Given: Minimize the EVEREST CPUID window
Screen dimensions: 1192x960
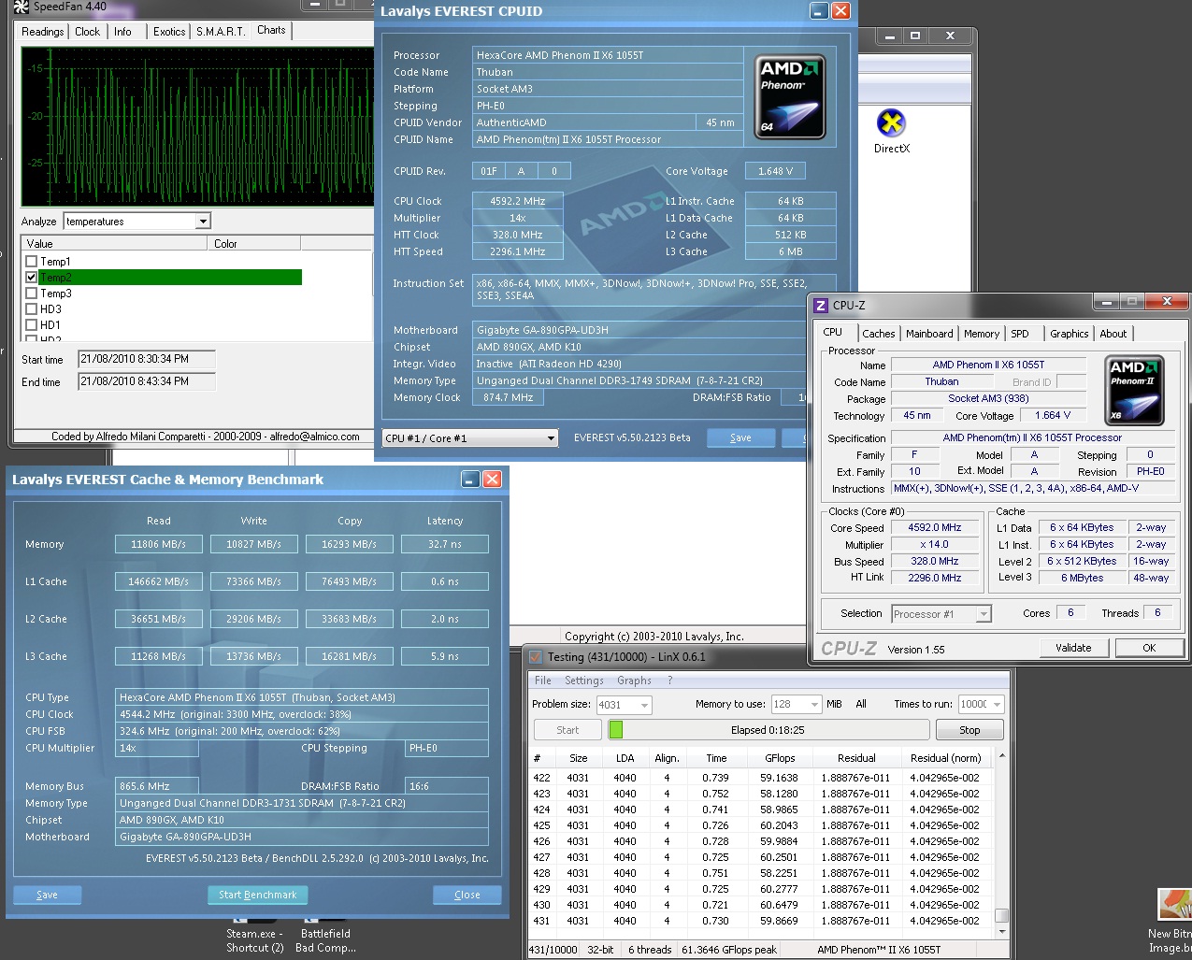Looking at the screenshot, I should (x=819, y=11).
